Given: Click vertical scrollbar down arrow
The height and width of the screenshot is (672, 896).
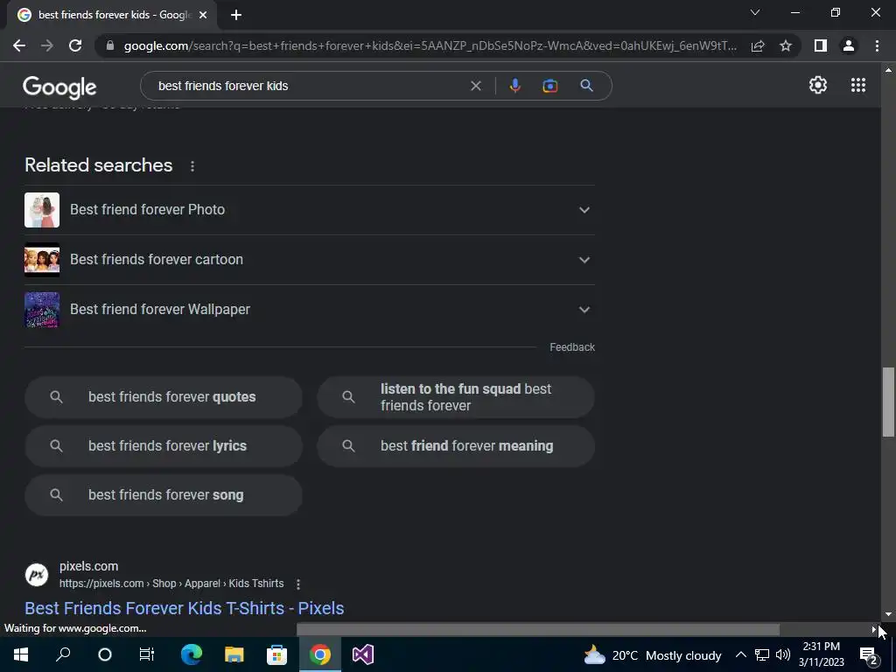Looking at the screenshot, I should click(x=888, y=614).
